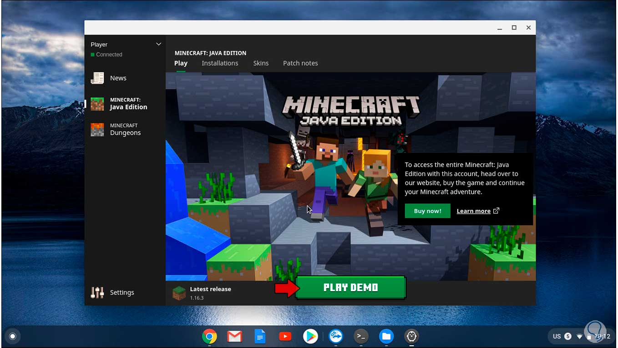Click the Minecraft Launcher shelf icon
618x348 pixels.
pyautogui.click(x=411, y=337)
